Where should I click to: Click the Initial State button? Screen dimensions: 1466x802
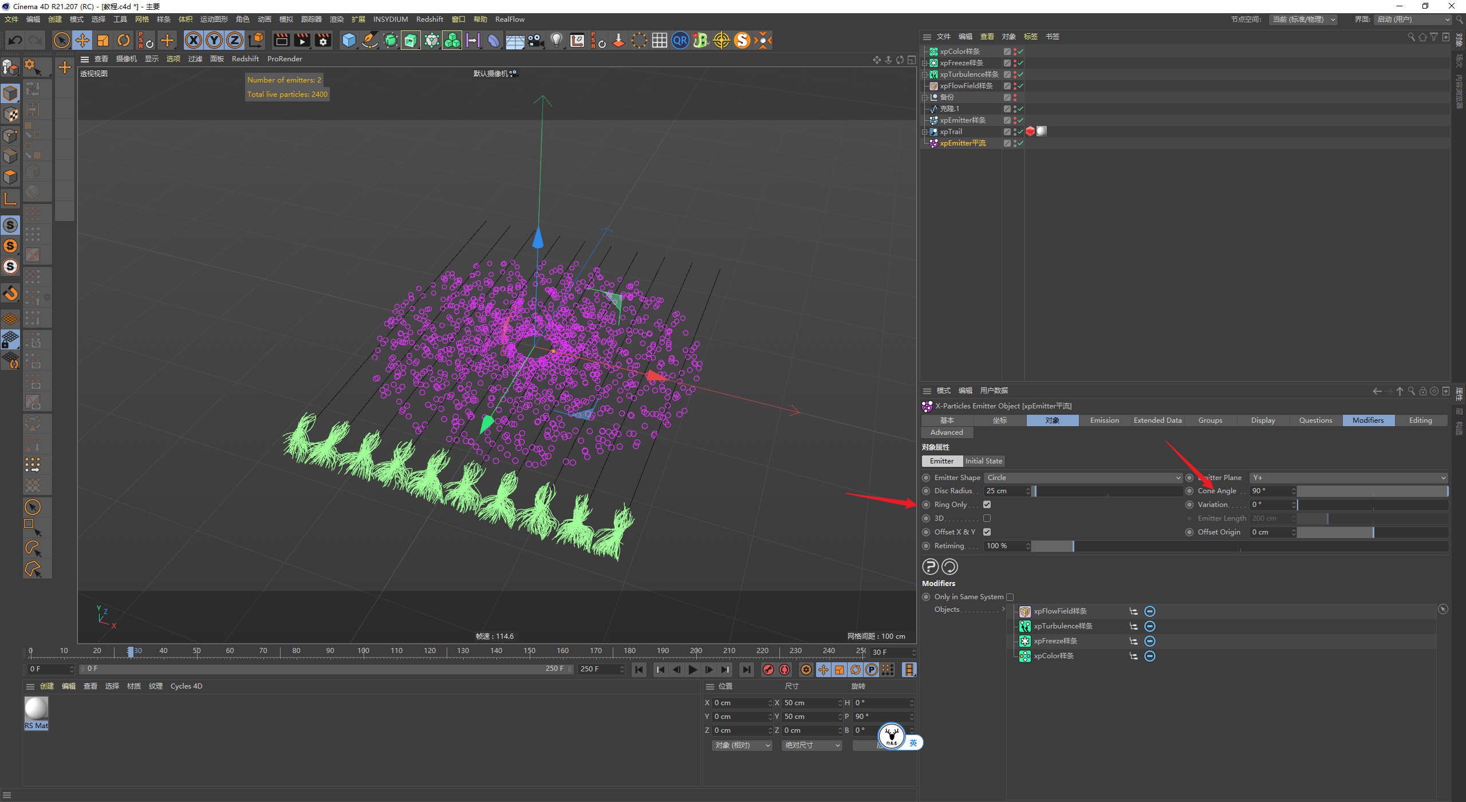pos(983,461)
